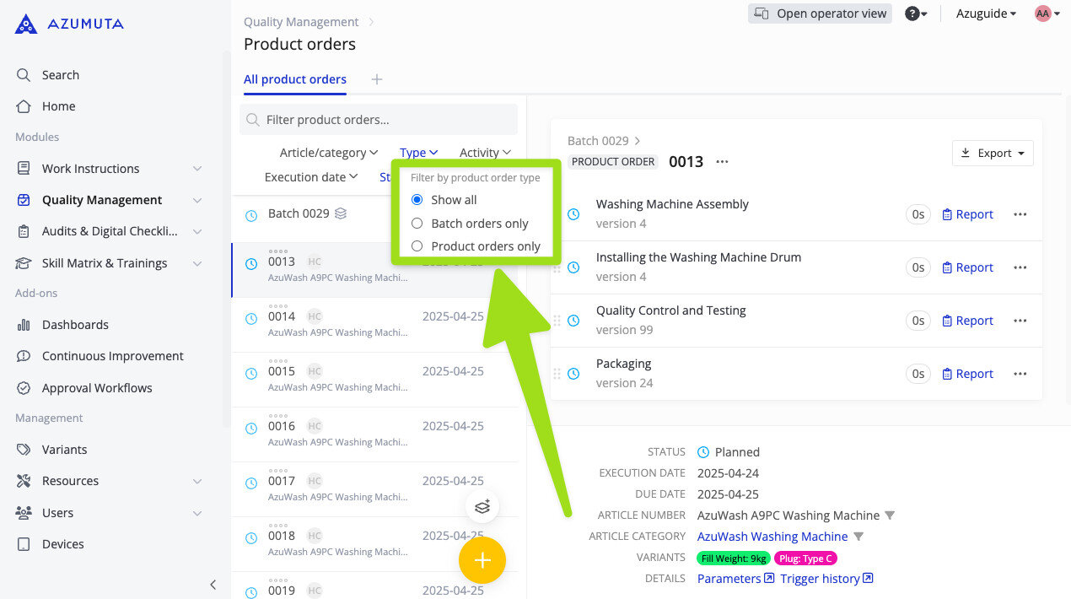The width and height of the screenshot is (1071, 599).
Task: Expand the Execution date dropdown
Action: point(311,177)
